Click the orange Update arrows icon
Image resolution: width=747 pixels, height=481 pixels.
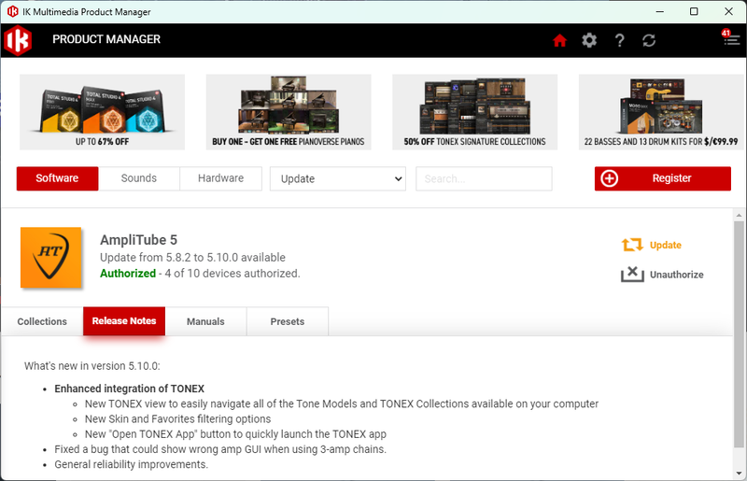pyautogui.click(x=632, y=245)
